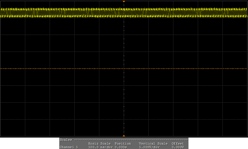Select the 0.000V offset value
248x149 pixels.
point(177,147)
